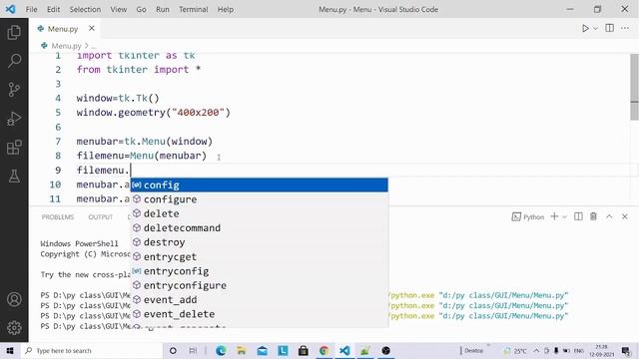The width and height of the screenshot is (639, 359).
Task: Open the Source Control view
Action: 14,89
